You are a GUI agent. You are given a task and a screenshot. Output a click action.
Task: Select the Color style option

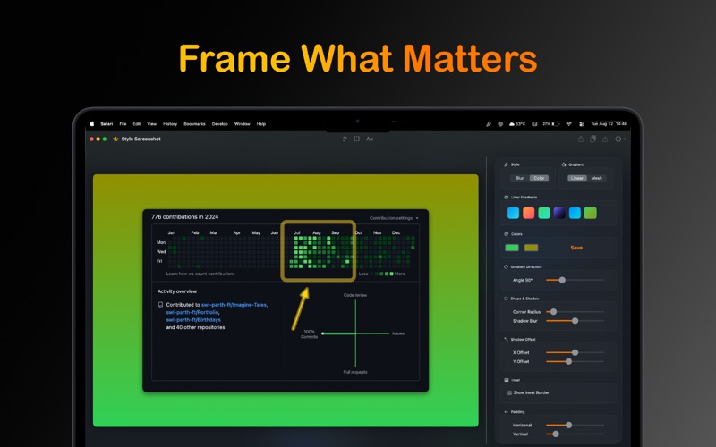pyautogui.click(x=540, y=178)
